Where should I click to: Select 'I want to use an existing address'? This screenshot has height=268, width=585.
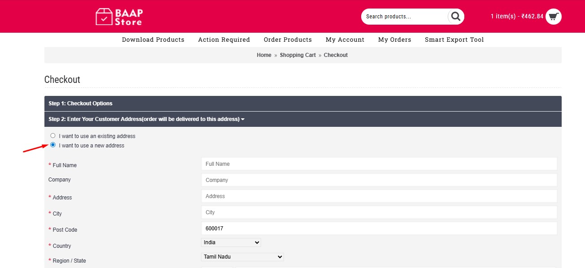pyautogui.click(x=53, y=135)
